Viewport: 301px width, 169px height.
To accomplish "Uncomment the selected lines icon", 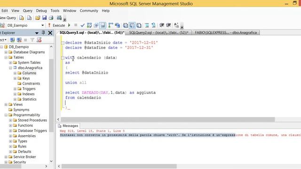I will click(x=154, y=25).
